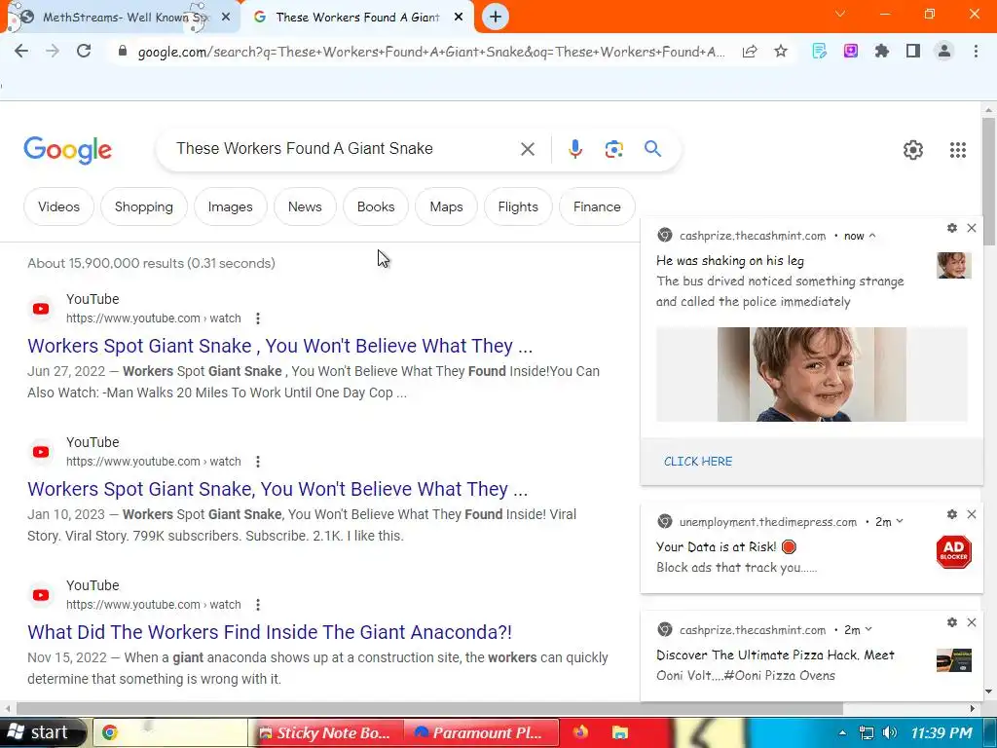Filter results by News
Viewport: 997px width, 748px height.
coord(305,206)
